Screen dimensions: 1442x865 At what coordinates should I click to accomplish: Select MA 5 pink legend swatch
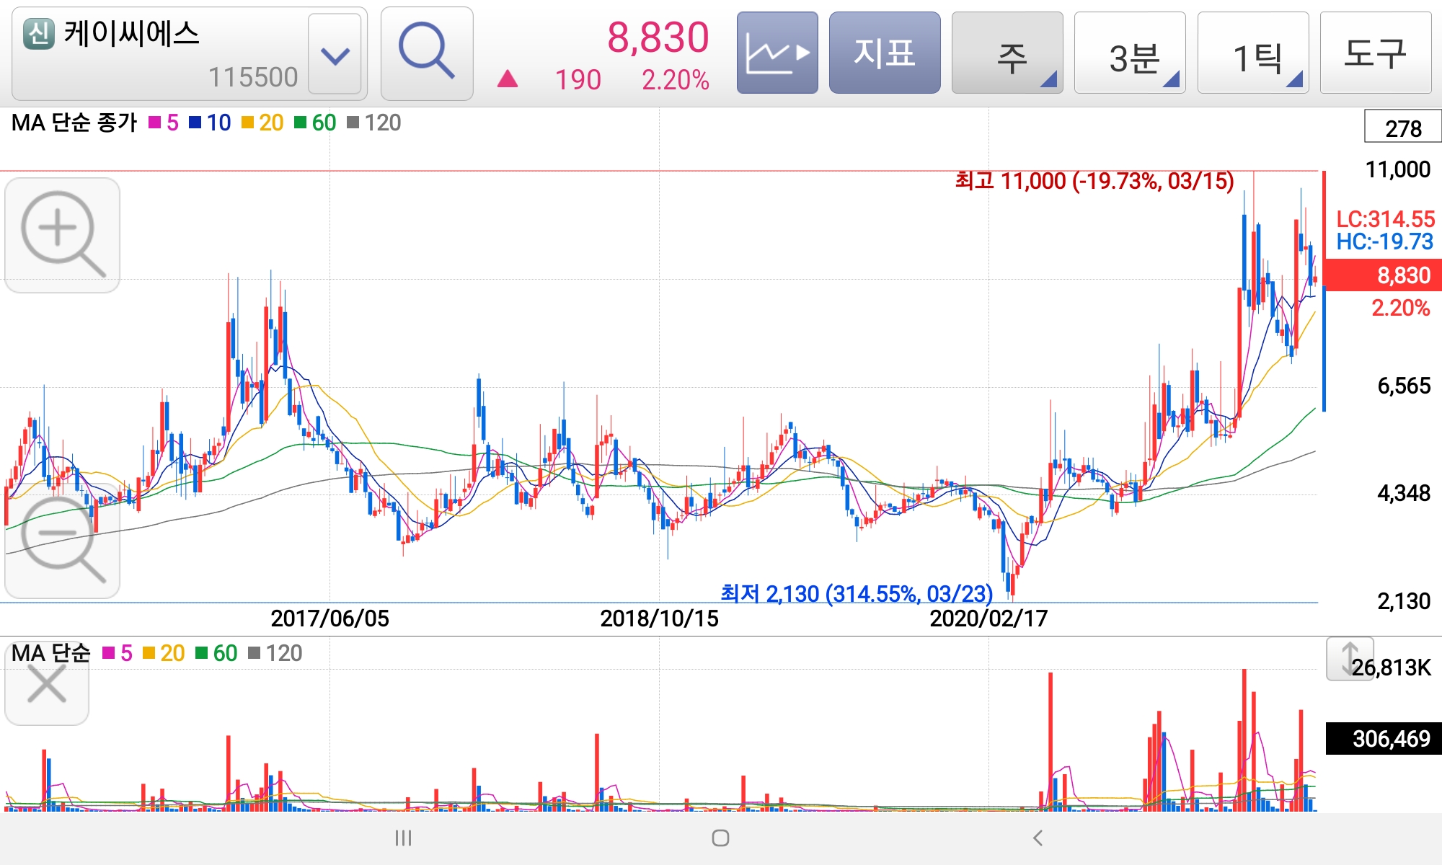(155, 123)
